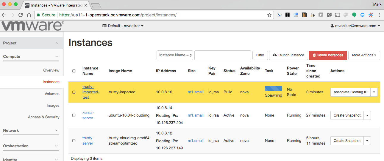The width and height of the screenshot is (384, 161).
Task: Expand xenial-server Create Snapshot dropdown arrow
Action: [x=367, y=115]
